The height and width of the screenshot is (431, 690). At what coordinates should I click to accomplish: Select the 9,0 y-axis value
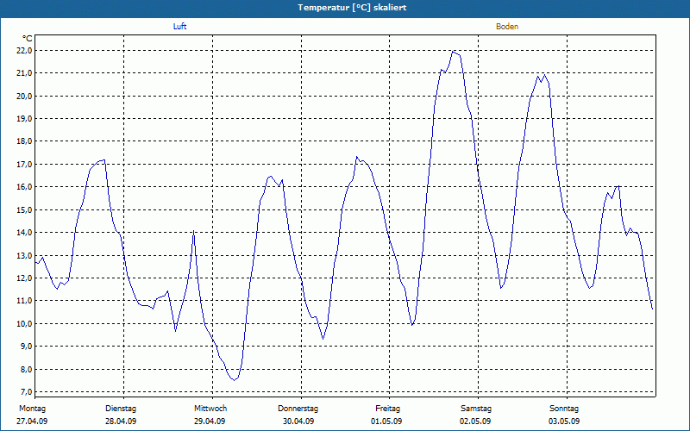click(26, 347)
